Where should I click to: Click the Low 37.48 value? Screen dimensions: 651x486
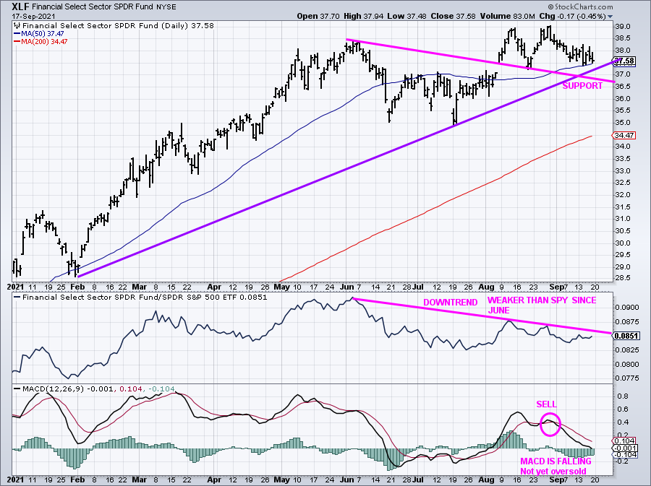[406, 16]
